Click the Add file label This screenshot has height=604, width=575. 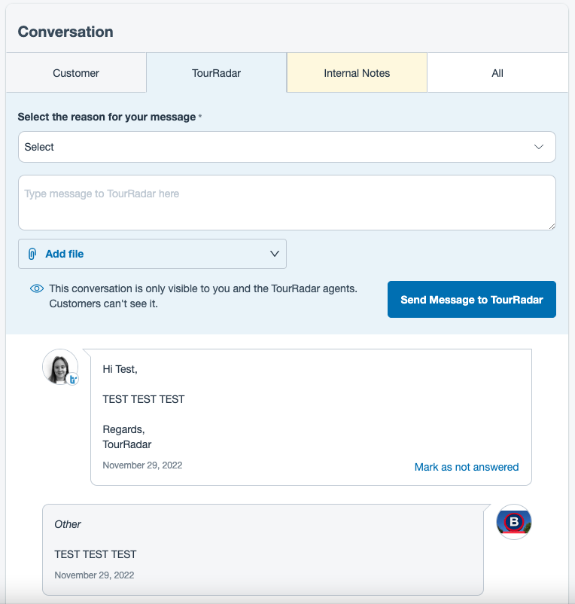65,254
